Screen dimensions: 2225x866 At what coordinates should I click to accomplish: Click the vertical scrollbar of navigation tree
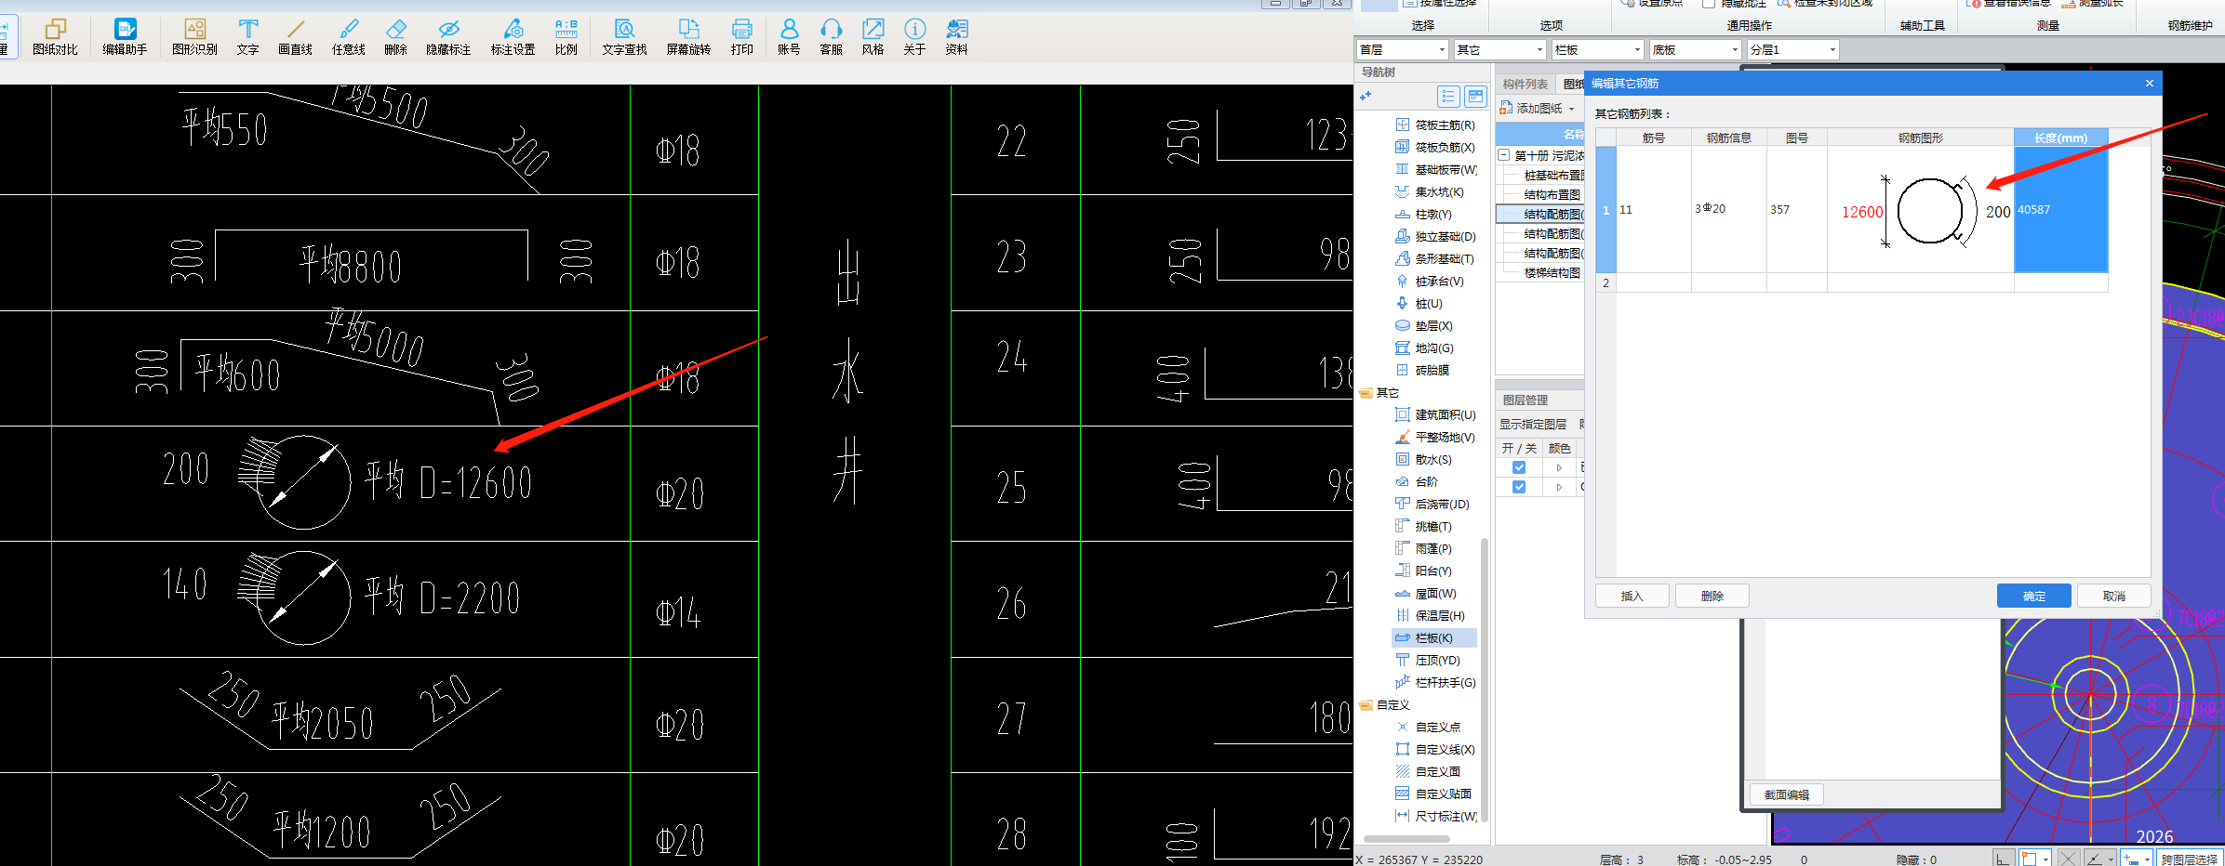coord(1484,678)
